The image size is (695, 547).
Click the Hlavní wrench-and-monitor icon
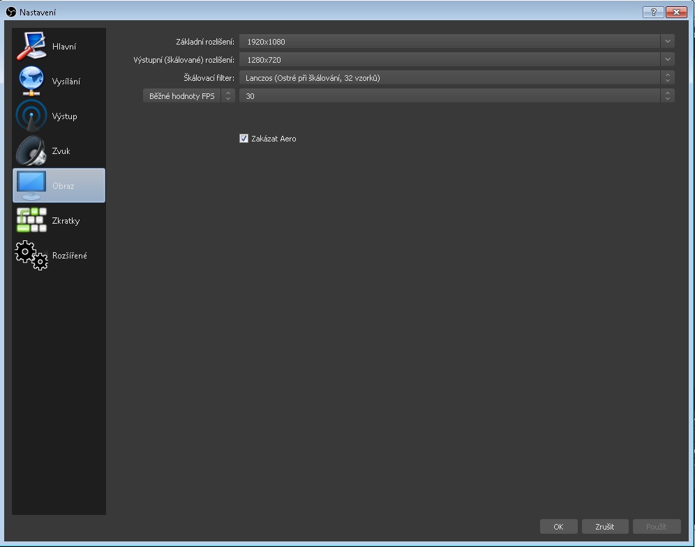coord(31,46)
